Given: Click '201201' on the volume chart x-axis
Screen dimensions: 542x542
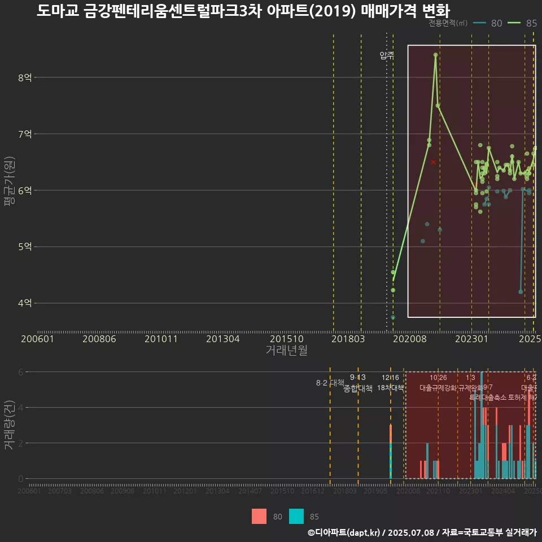Looking at the screenshot, I should tap(185, 491).
